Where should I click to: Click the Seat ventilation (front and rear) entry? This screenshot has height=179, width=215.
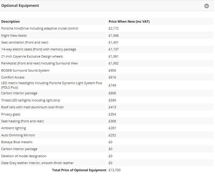tap(25, 42)
